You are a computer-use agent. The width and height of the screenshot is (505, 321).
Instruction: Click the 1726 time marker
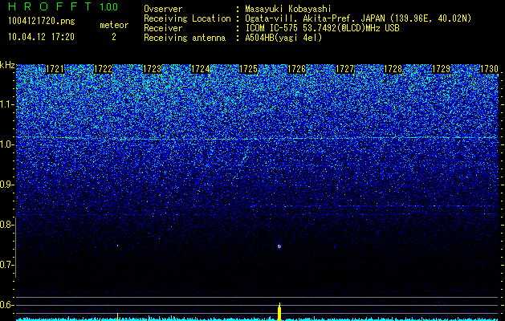[x=296, y=69]
